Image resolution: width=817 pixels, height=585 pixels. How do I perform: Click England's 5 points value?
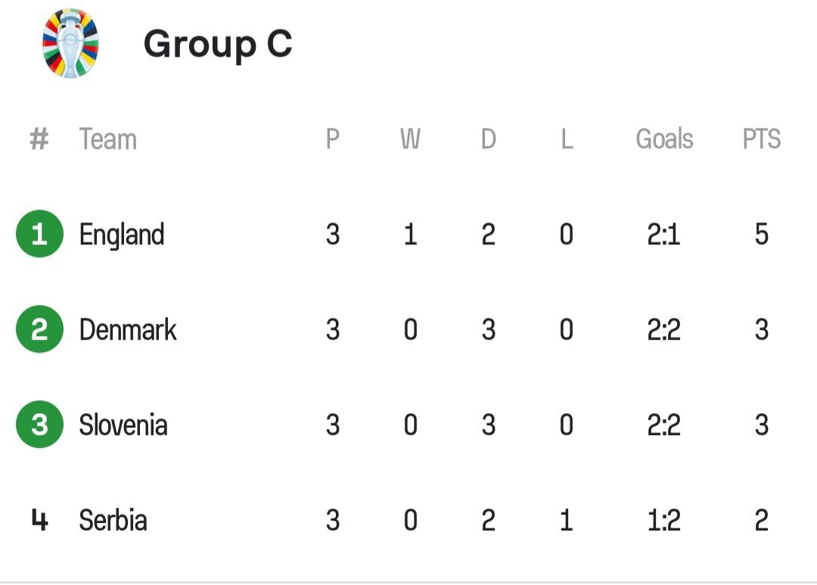pos(761,235)
